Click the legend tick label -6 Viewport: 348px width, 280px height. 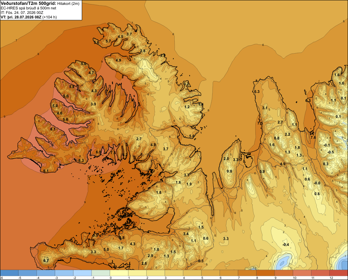point(2,278)
